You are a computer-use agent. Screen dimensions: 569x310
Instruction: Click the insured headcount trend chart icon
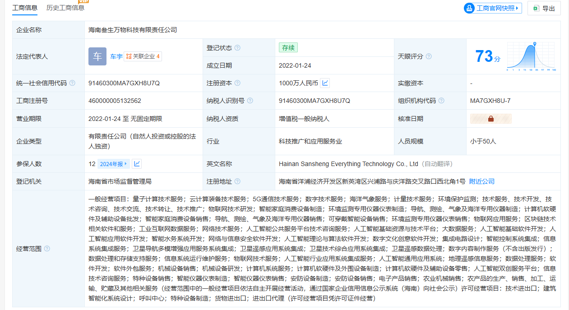tap(137, 164)
